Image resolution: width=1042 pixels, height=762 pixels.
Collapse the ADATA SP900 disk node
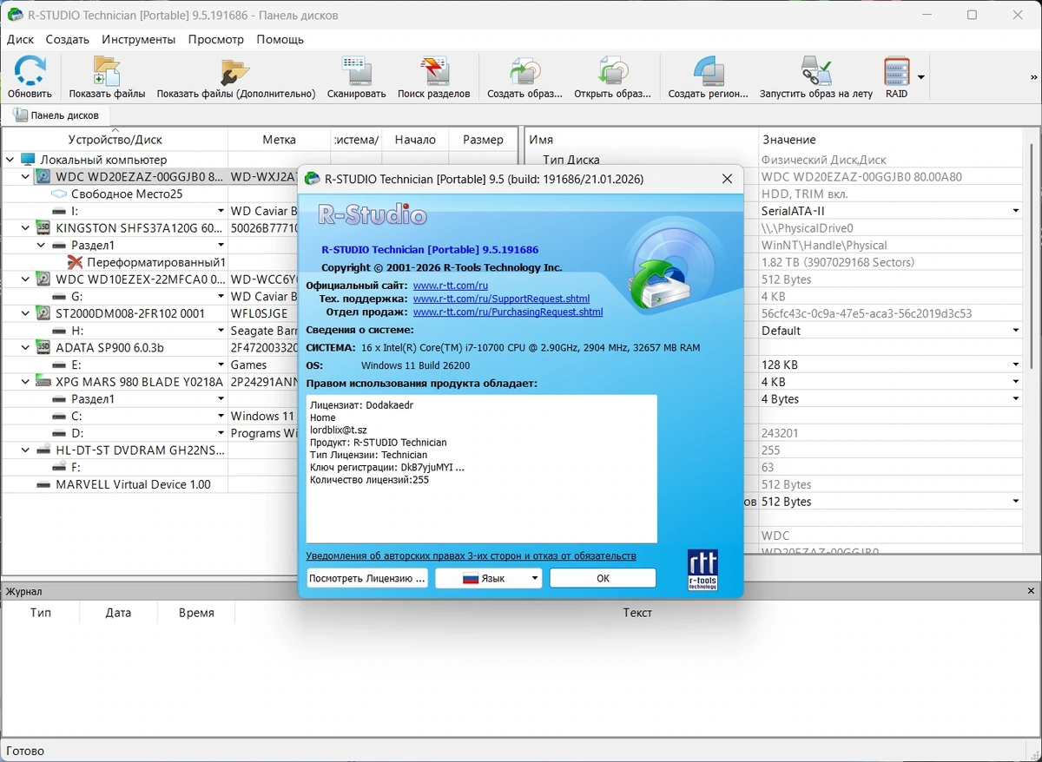26,347
